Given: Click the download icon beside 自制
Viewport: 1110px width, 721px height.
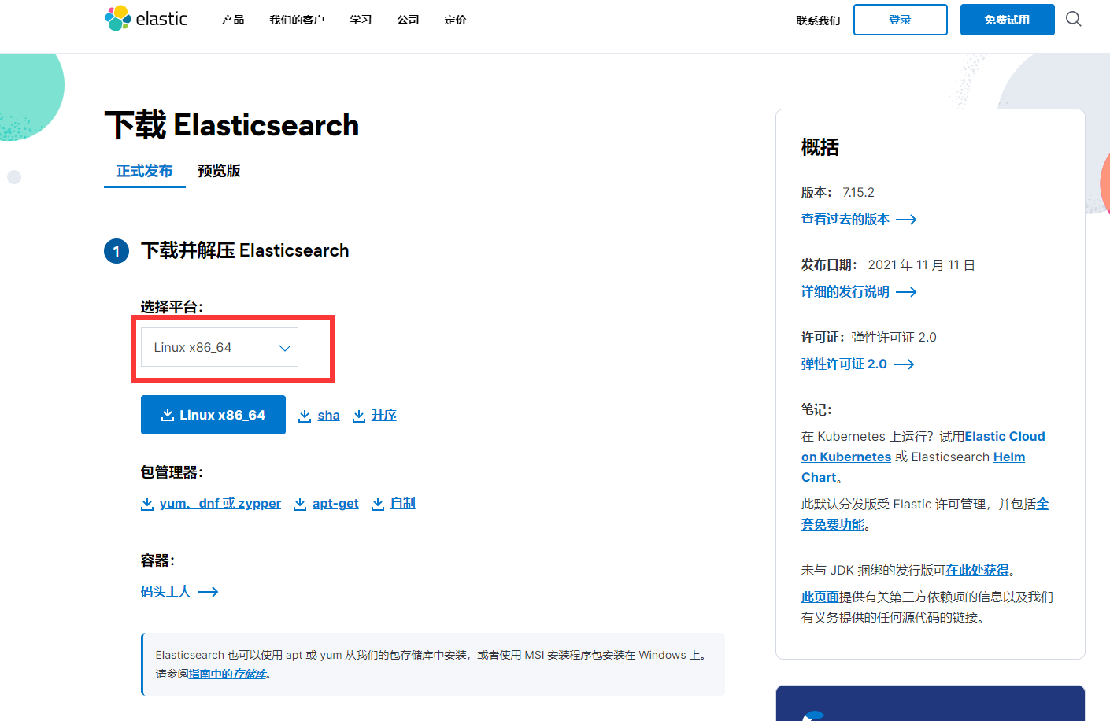Looking at the screenshot, I should point(378,504).
